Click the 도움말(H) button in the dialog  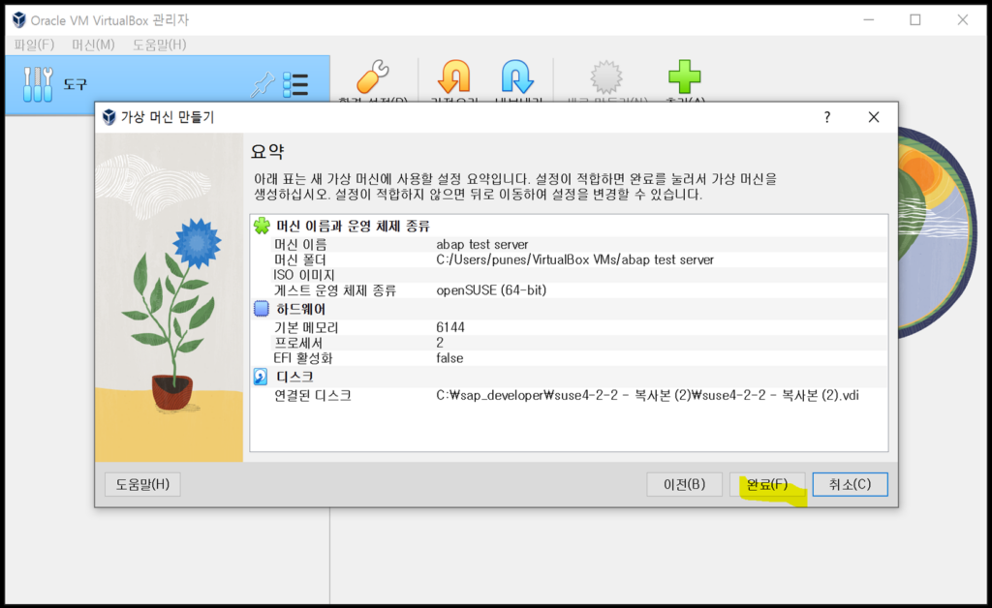click(142, 484)
